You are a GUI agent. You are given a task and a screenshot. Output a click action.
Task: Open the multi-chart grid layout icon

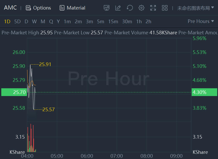(165, 8)
